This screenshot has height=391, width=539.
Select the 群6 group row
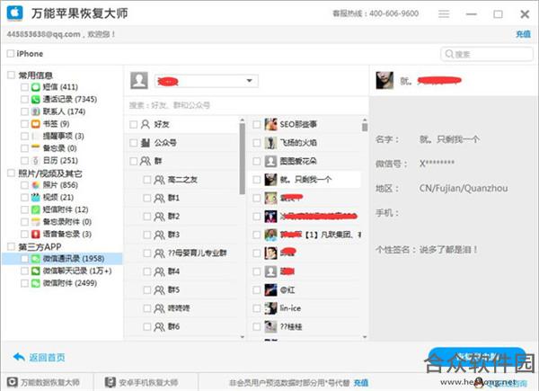coord(181,326)
